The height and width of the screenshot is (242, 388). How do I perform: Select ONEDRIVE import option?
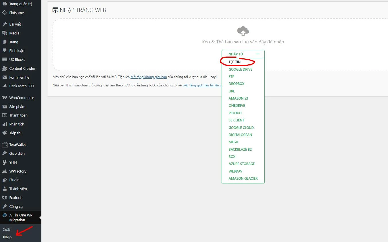(x=237, y=105)
